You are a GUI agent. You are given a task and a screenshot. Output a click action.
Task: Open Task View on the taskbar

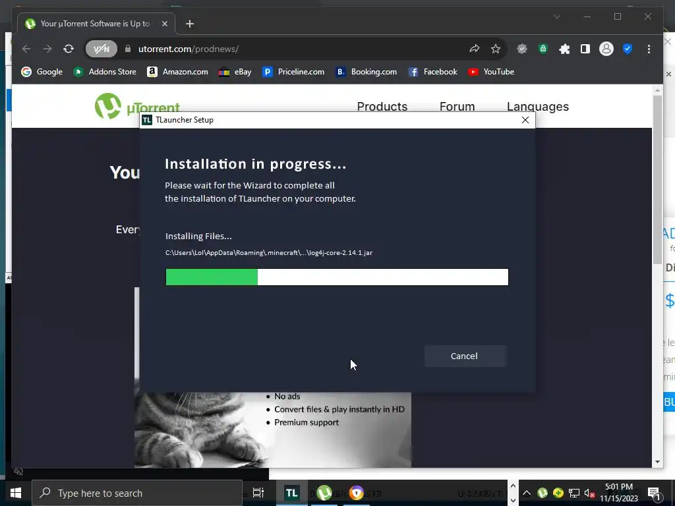coord(258,493)
